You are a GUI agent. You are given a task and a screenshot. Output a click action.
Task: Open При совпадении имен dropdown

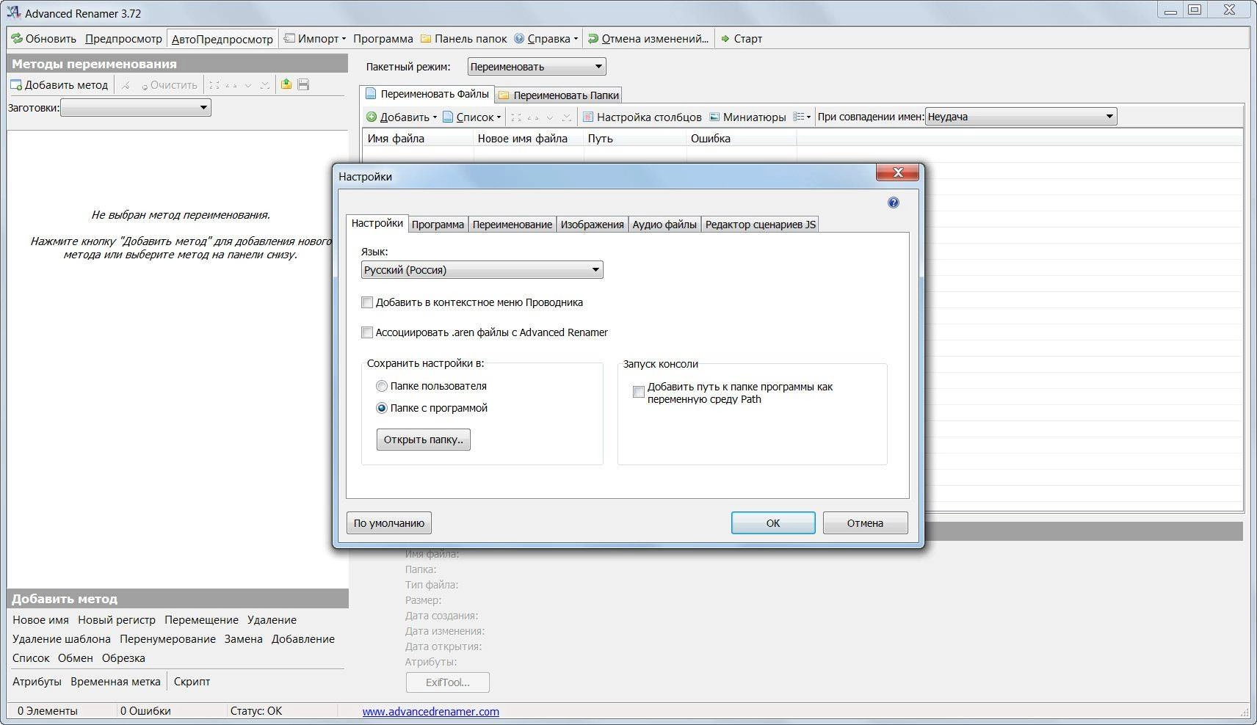pyautogui.click(x=1021, y=117)
